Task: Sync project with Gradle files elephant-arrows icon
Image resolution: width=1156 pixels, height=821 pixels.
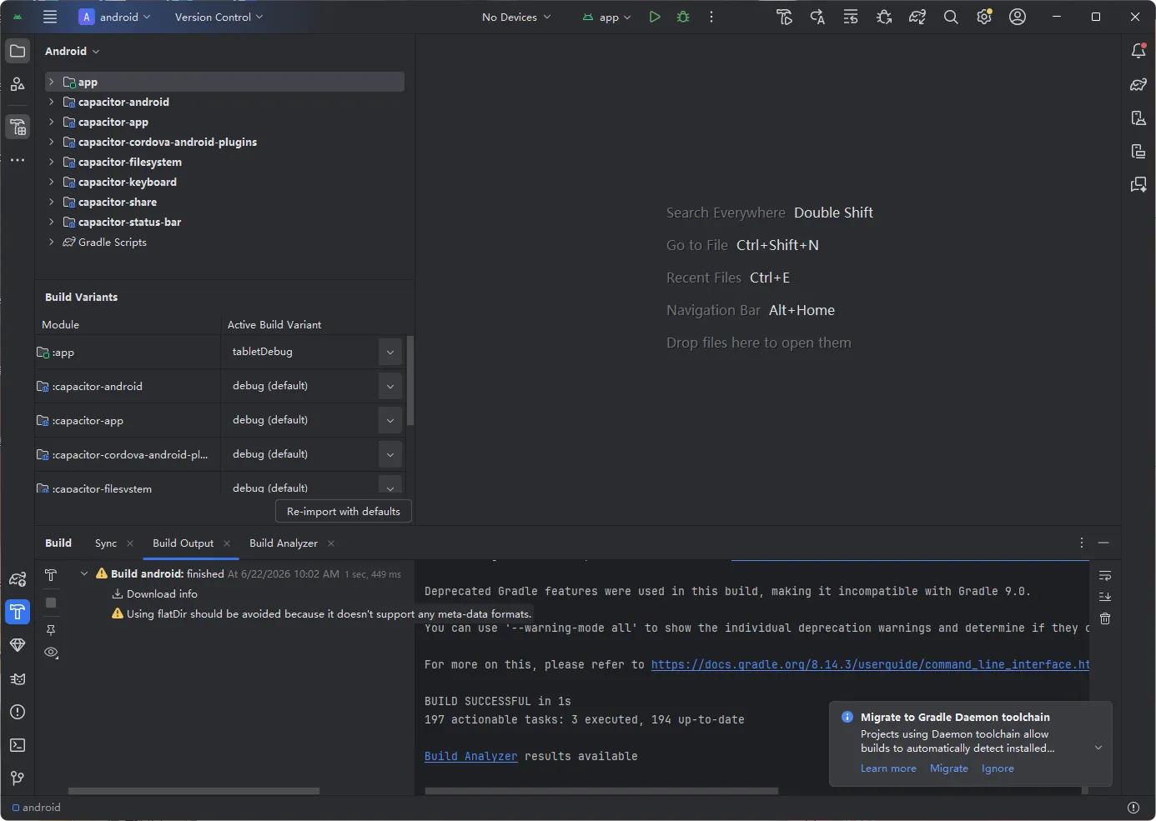Action: tap(917, 17)
